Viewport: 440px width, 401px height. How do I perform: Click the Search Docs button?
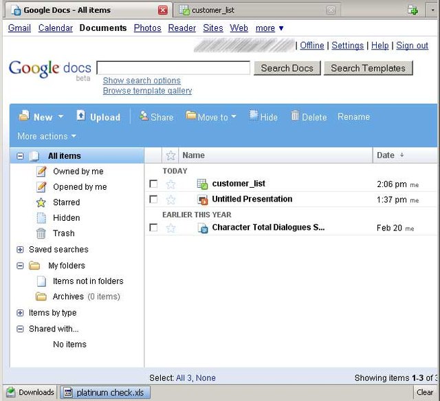[287, 68]
